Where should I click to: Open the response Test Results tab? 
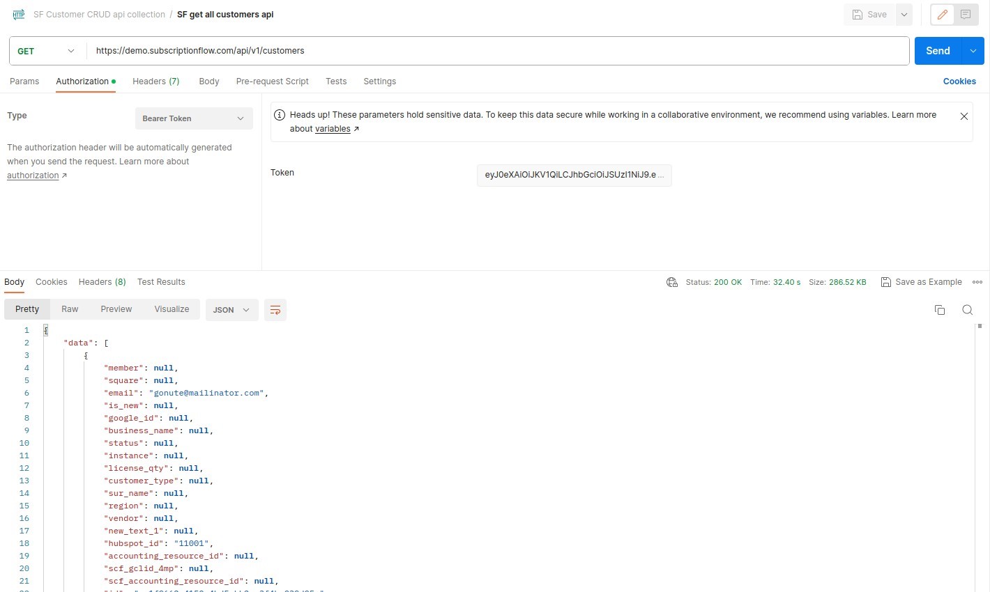coord(161,282)
